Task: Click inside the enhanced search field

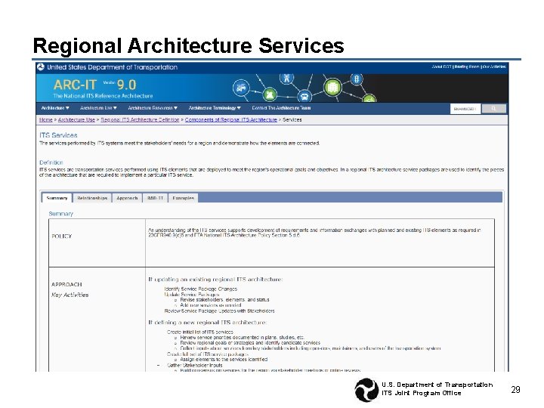Action: pyautogui.click(x=465, y=109)
